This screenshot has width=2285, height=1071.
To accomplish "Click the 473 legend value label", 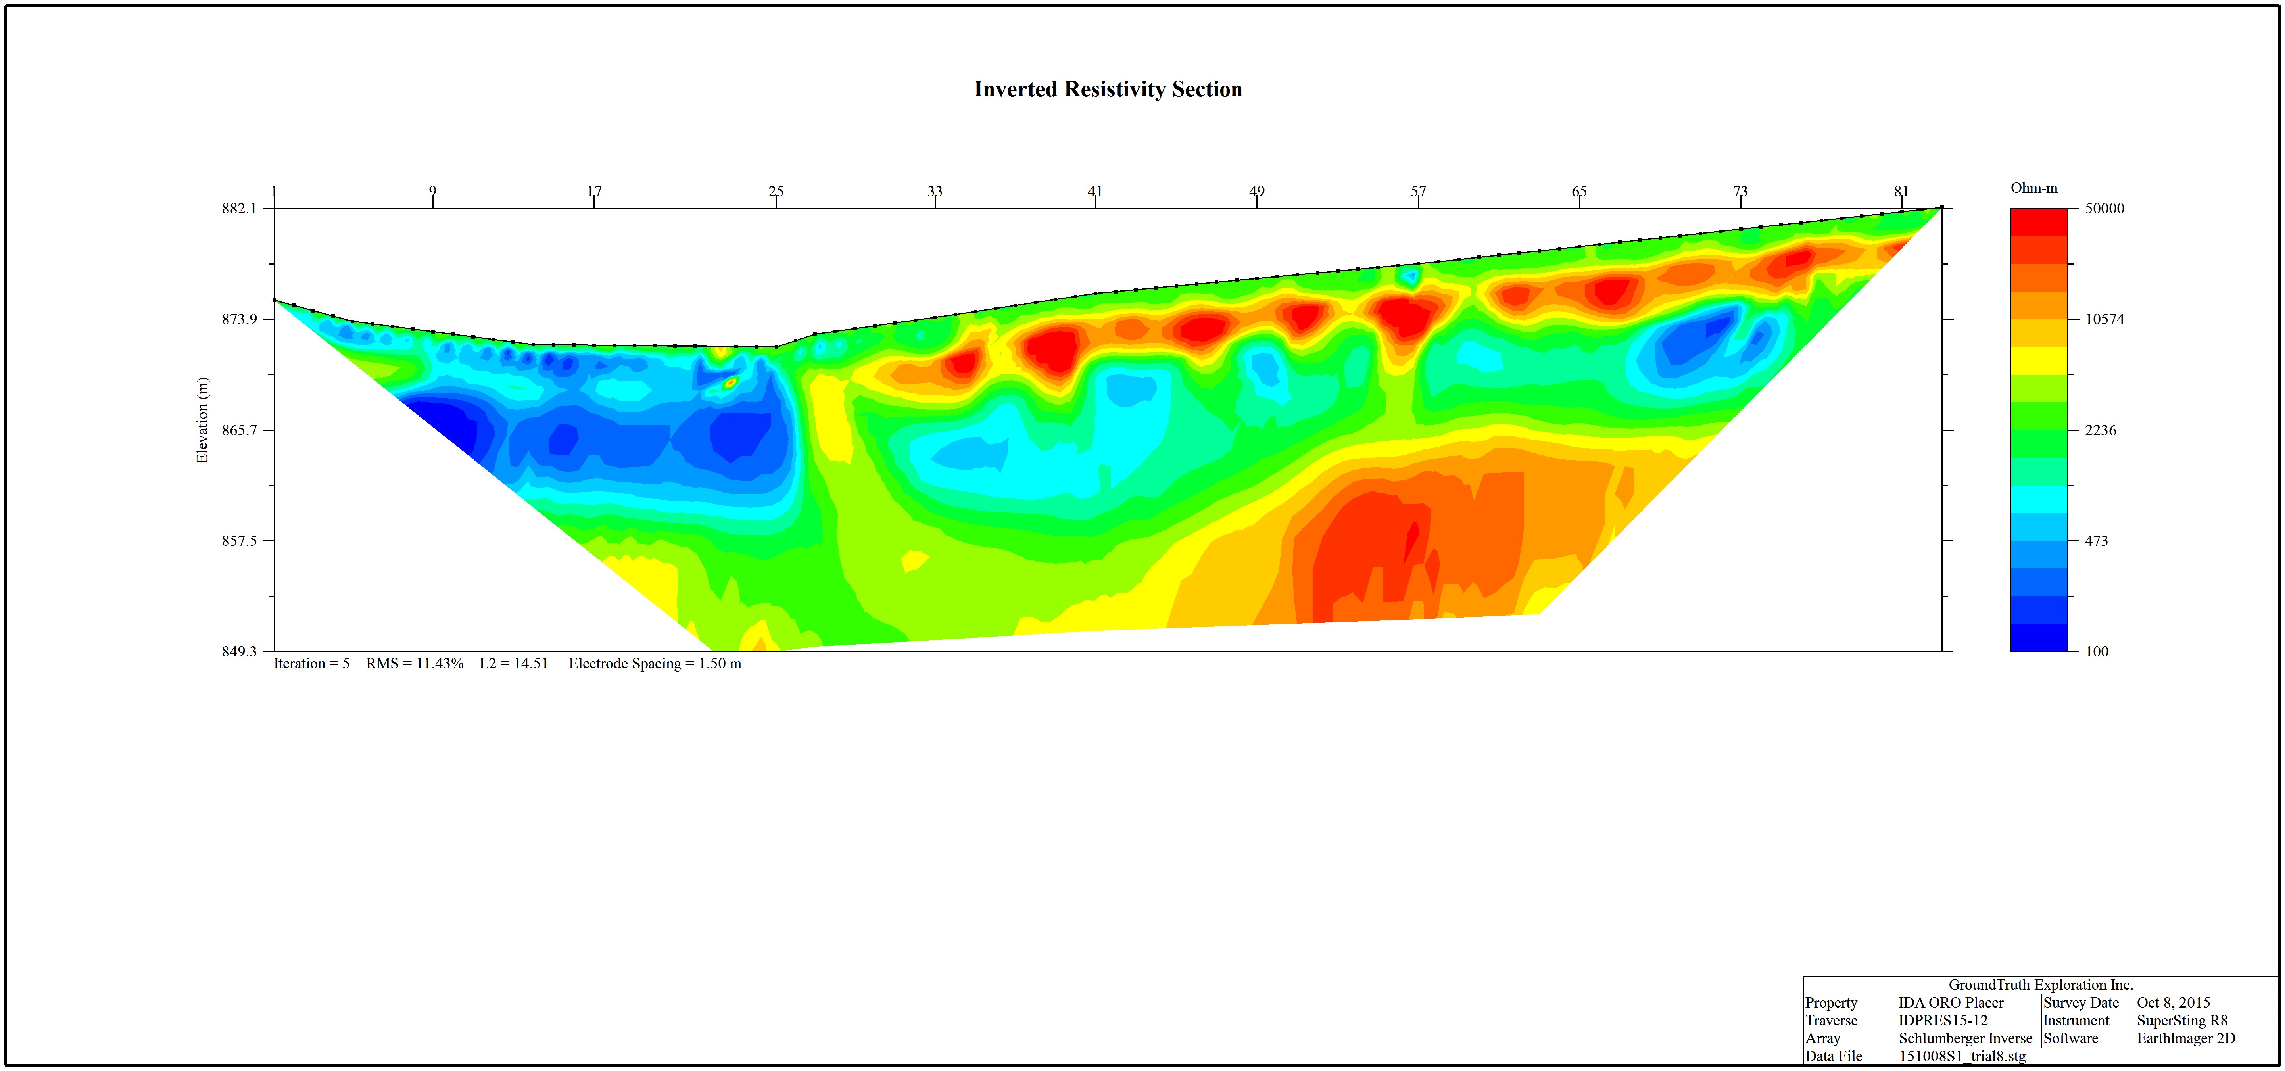I will 2096,541.
